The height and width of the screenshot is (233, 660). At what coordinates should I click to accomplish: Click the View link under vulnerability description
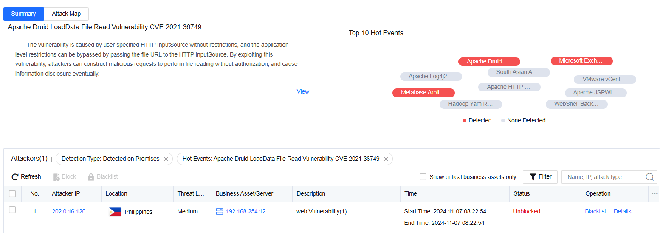(303, 91)
